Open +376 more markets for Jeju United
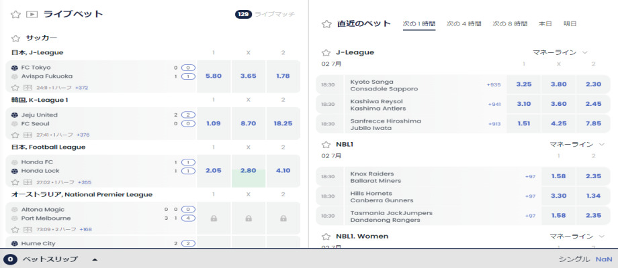The width and height of the screenshot is (618, 268). [x=83, y=135]
